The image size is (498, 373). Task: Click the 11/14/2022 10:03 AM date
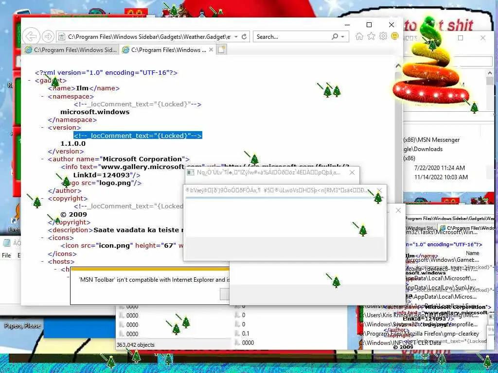tap(441, 177)
